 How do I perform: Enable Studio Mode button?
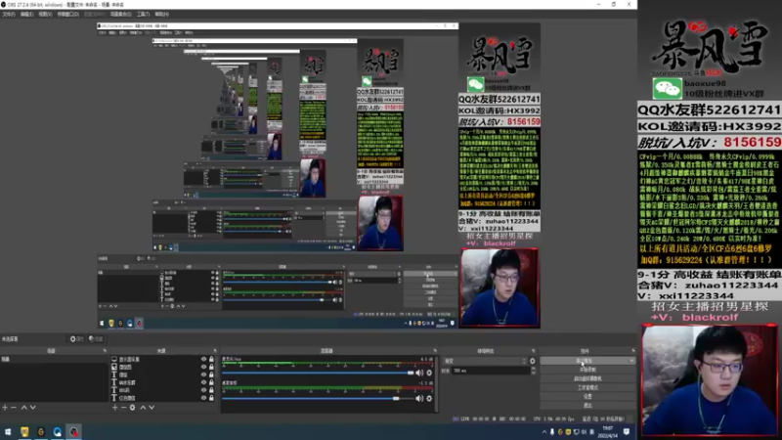(x=587, y=387)
